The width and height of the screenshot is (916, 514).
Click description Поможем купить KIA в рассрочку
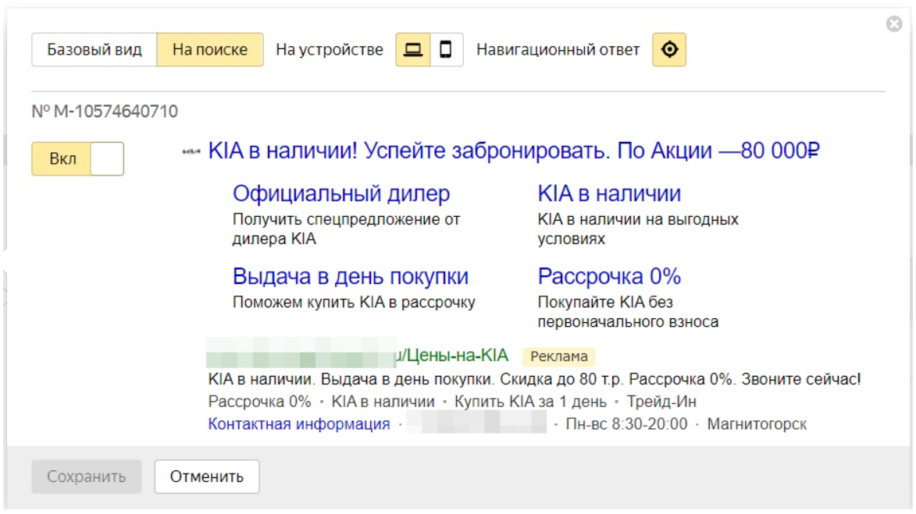pyautogui.click(x=354, y=302)
